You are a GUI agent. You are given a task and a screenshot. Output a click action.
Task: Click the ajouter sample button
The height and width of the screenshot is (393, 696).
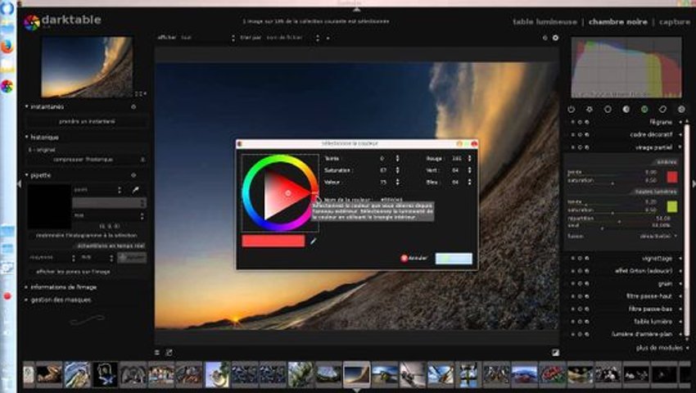(133, 258)
